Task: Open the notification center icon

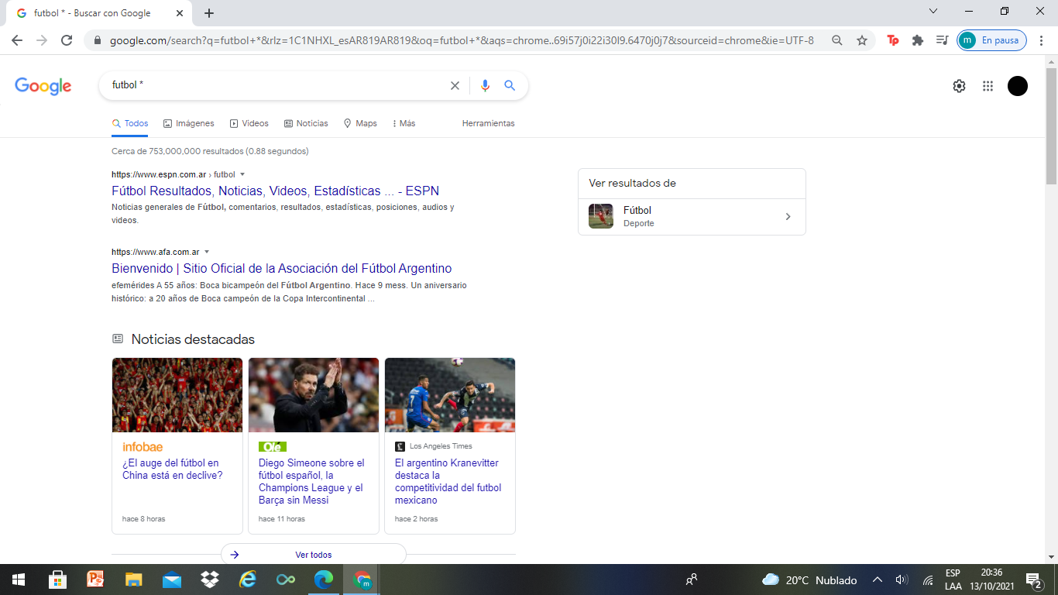Action: click(x=1033, y=580)
